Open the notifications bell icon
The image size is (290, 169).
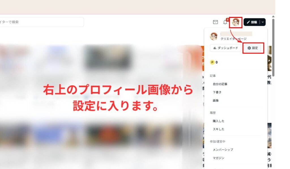(x=225, y=22)
